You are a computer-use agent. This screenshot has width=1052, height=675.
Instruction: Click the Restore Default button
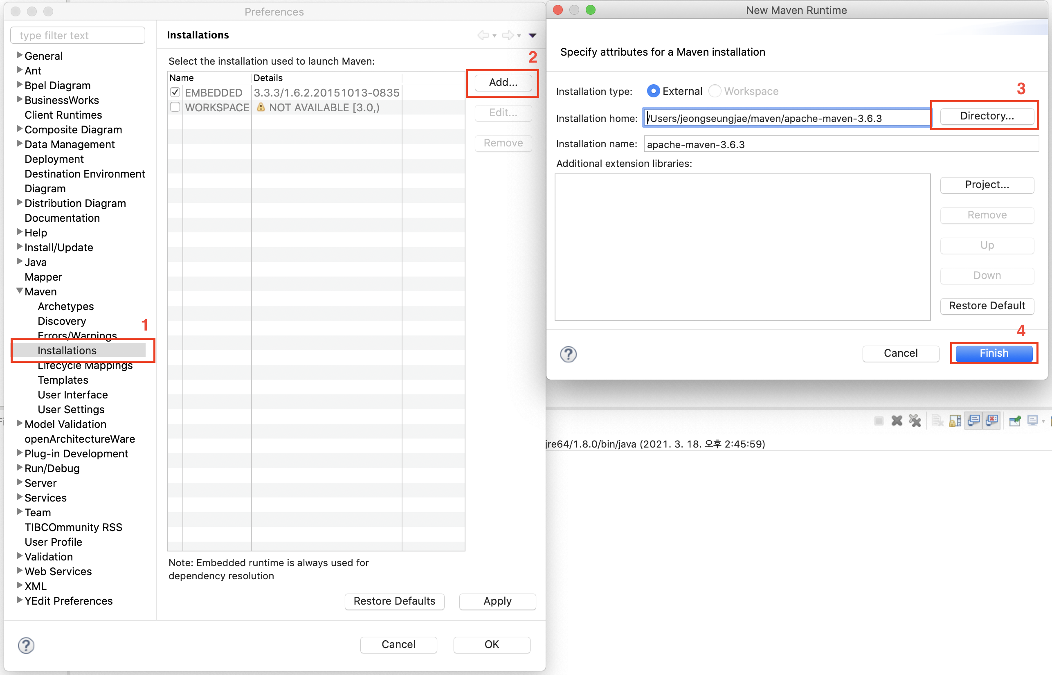988,305
